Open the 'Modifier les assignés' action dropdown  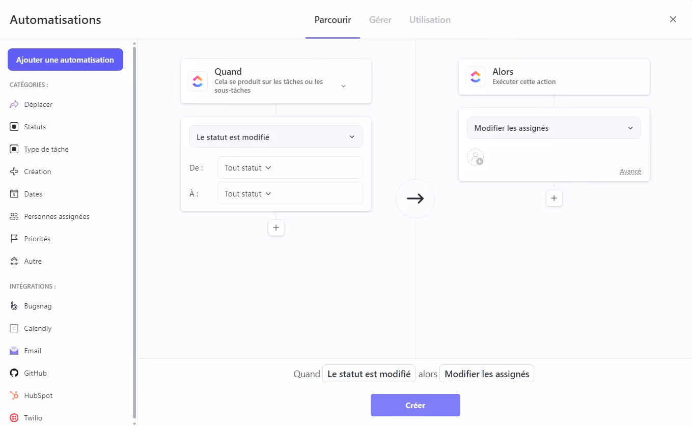[553, 128]
